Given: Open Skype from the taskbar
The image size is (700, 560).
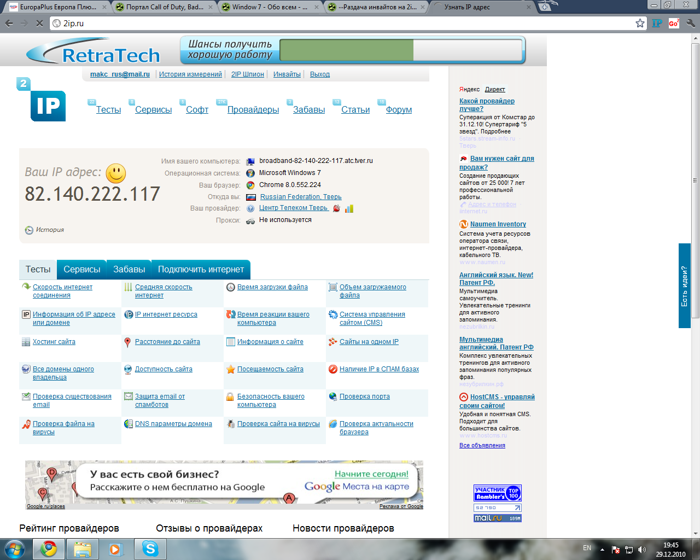Looking at the screenshot, I should click(x=150, y=549).
